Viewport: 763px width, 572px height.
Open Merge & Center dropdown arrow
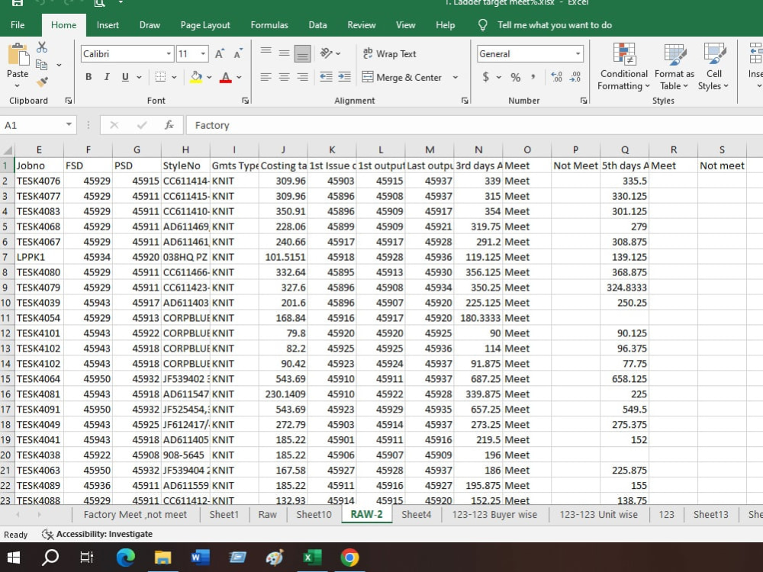(x=456, y=77)
